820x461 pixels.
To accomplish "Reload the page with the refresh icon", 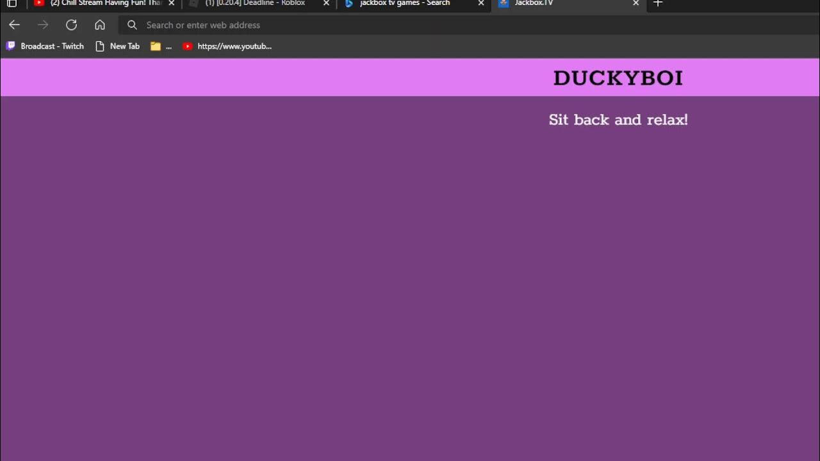I will point(72,25).
